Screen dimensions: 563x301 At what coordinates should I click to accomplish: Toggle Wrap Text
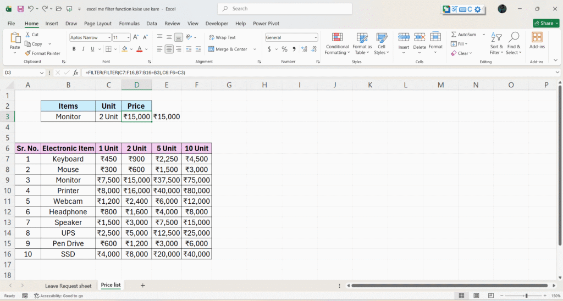coord(222,37)
